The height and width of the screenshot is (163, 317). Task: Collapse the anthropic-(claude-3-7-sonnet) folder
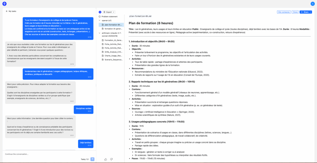click(x=99, y=32)
